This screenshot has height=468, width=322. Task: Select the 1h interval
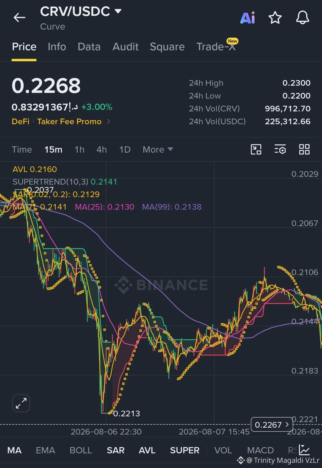(x=79, y=149)
